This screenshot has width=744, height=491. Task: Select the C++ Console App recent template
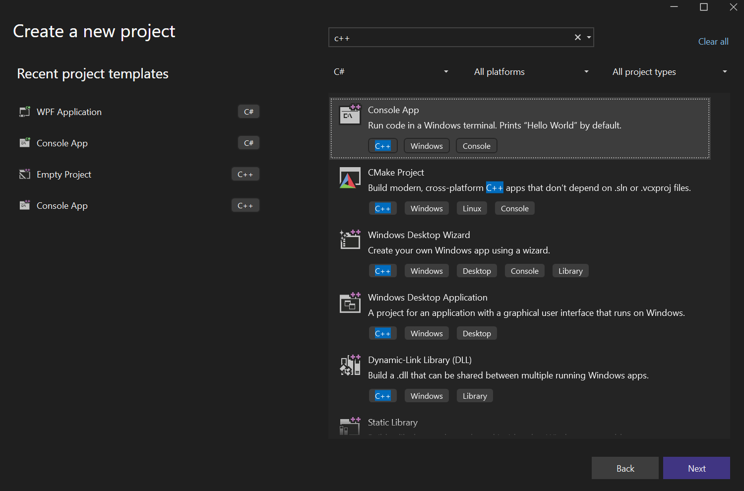pyautogui.click(x=62, y=205)
